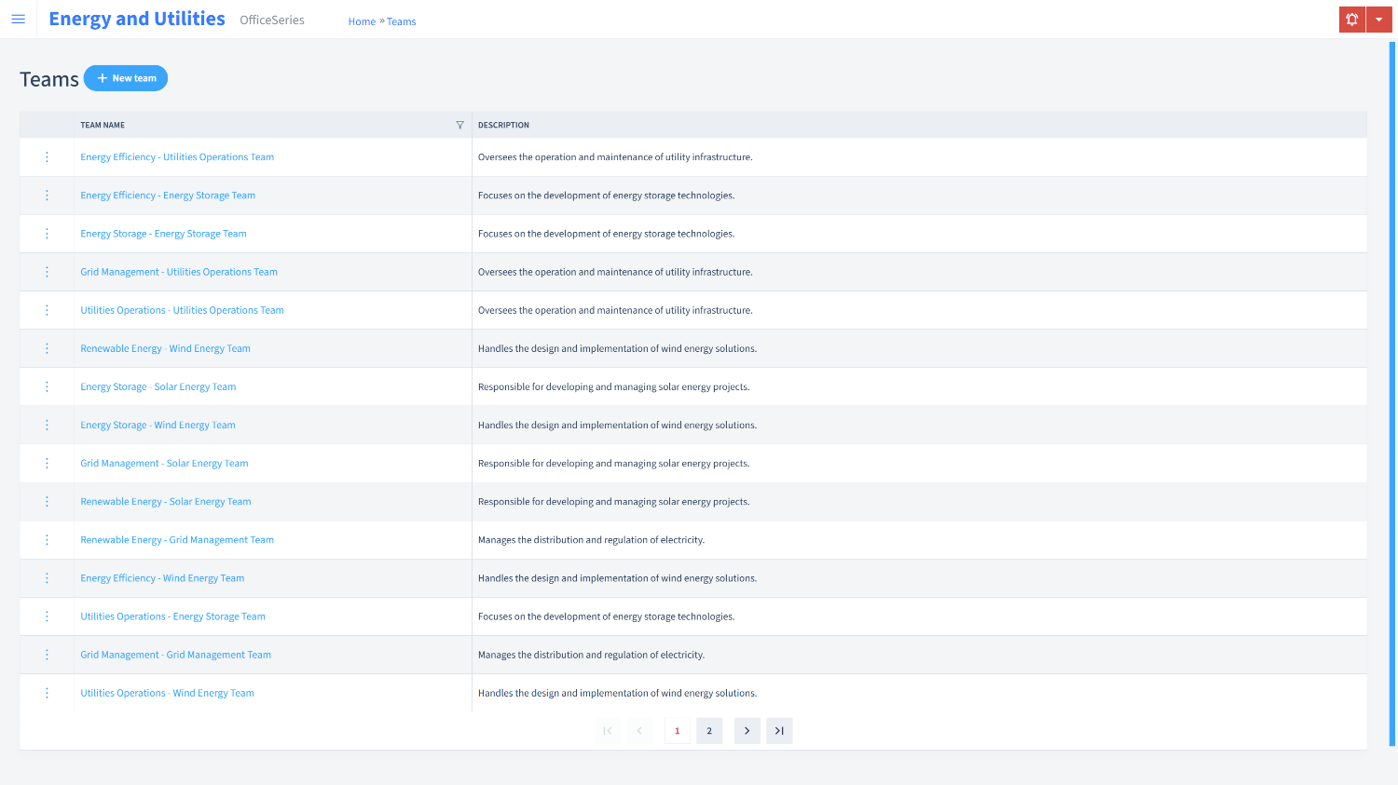Expand the red dropdown arrow beside bell
Image resolution: width=1398 pixels, height=785 pixels.
(1378, 20)
